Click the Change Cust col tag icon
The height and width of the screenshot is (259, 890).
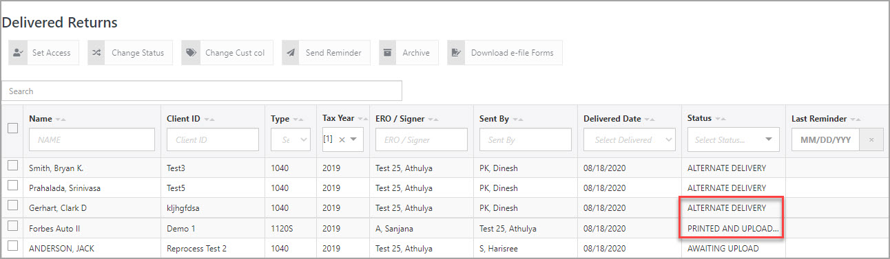[191, 53]
